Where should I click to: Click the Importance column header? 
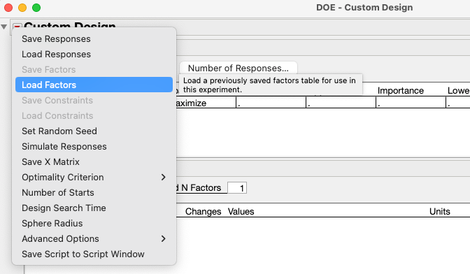click(x=401, y=90)
